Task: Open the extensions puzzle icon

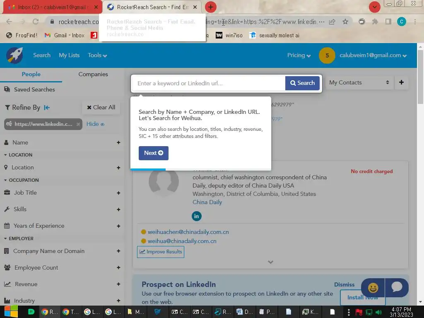Action: point(375,22)
